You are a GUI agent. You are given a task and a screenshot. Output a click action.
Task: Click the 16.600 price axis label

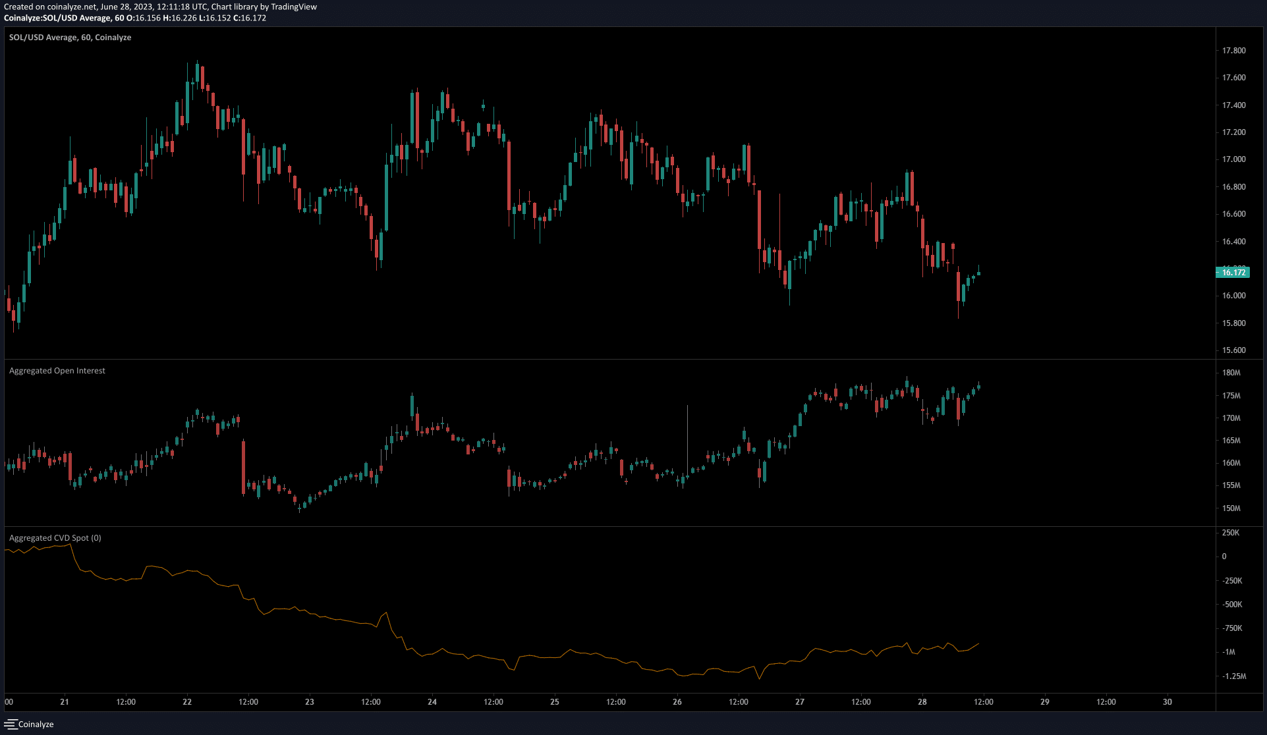coord(1233,214)
